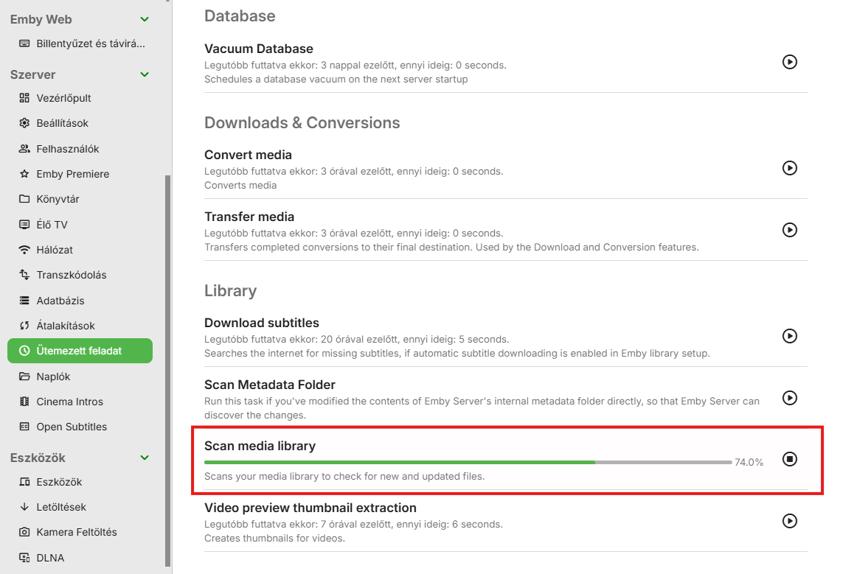The width and height of the screenshot is (854, 574).
Task: Run the Vacuum Database task
Action: click(x=789, y=62)
